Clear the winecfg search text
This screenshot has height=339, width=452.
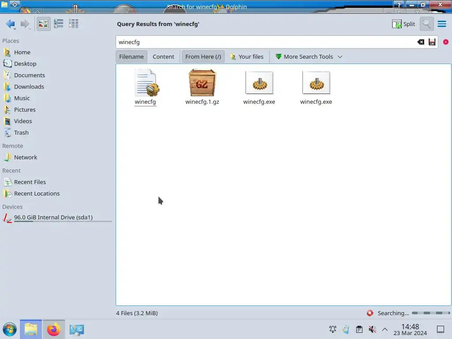click(421, 42)
